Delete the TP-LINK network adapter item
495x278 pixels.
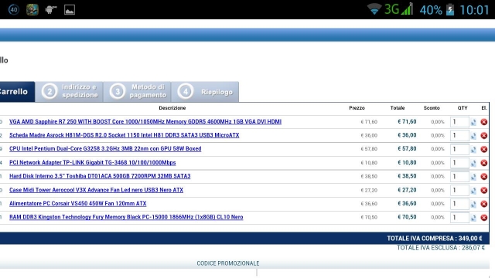(483, 163)
